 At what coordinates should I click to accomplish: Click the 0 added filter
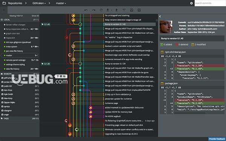[x=166, y=45]
